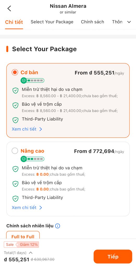This screenshot has height=266, width=136.
Task: Expand the tab list with the down chevron
Action: pos(129,22)
